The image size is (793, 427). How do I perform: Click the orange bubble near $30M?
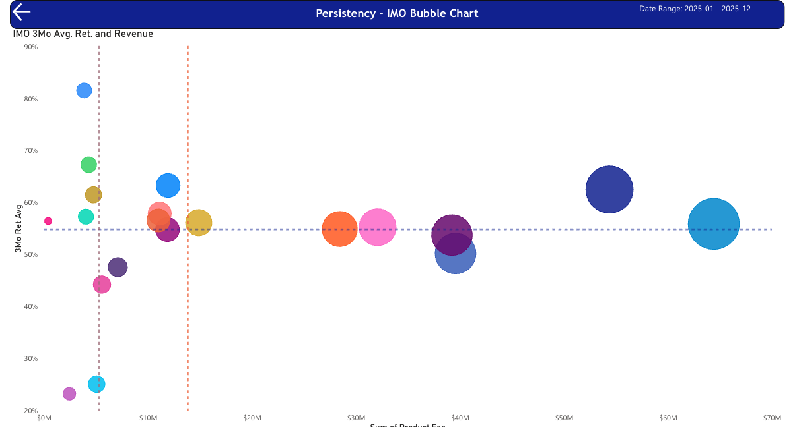[x=340, y=229]
